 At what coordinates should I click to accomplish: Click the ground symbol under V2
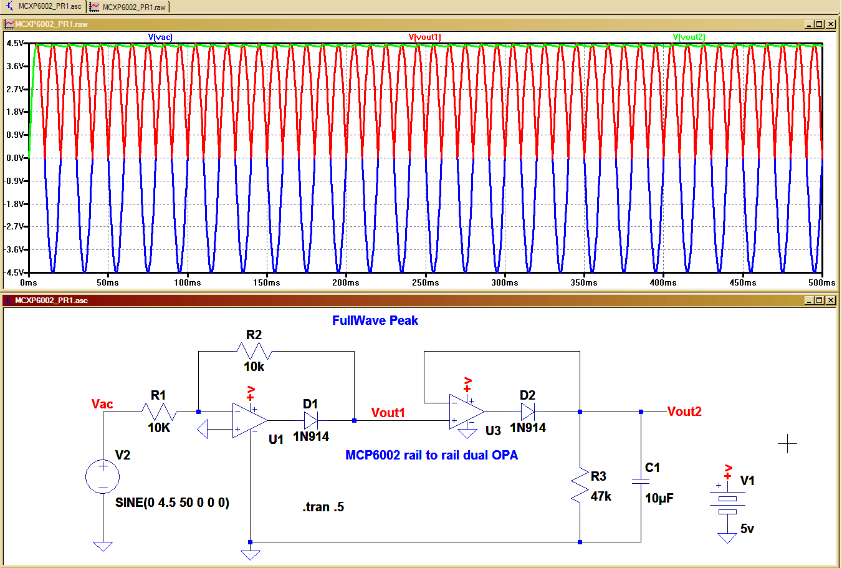pos(103,547)
